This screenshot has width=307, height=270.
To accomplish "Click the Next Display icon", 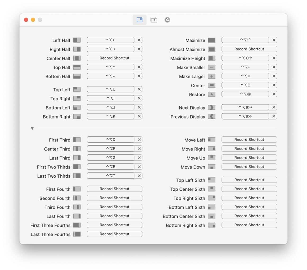I will pos(212,107).
